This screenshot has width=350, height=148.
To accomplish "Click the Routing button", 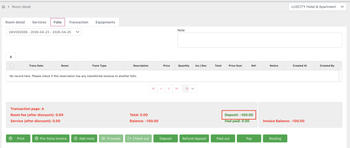I will click(275, 138).
